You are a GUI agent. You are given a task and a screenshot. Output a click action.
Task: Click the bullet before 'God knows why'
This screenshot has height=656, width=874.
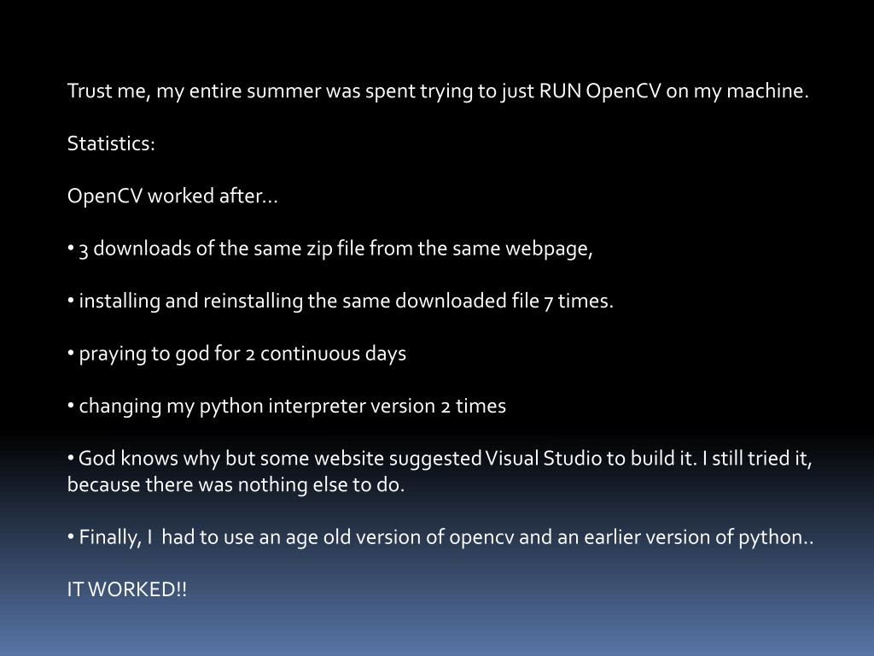pos(71,458)
